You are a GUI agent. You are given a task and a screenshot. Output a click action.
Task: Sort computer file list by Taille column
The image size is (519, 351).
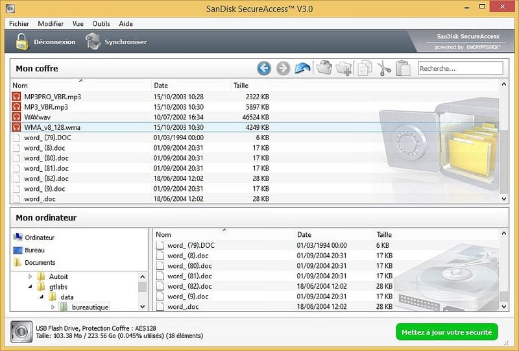[384, 234]
